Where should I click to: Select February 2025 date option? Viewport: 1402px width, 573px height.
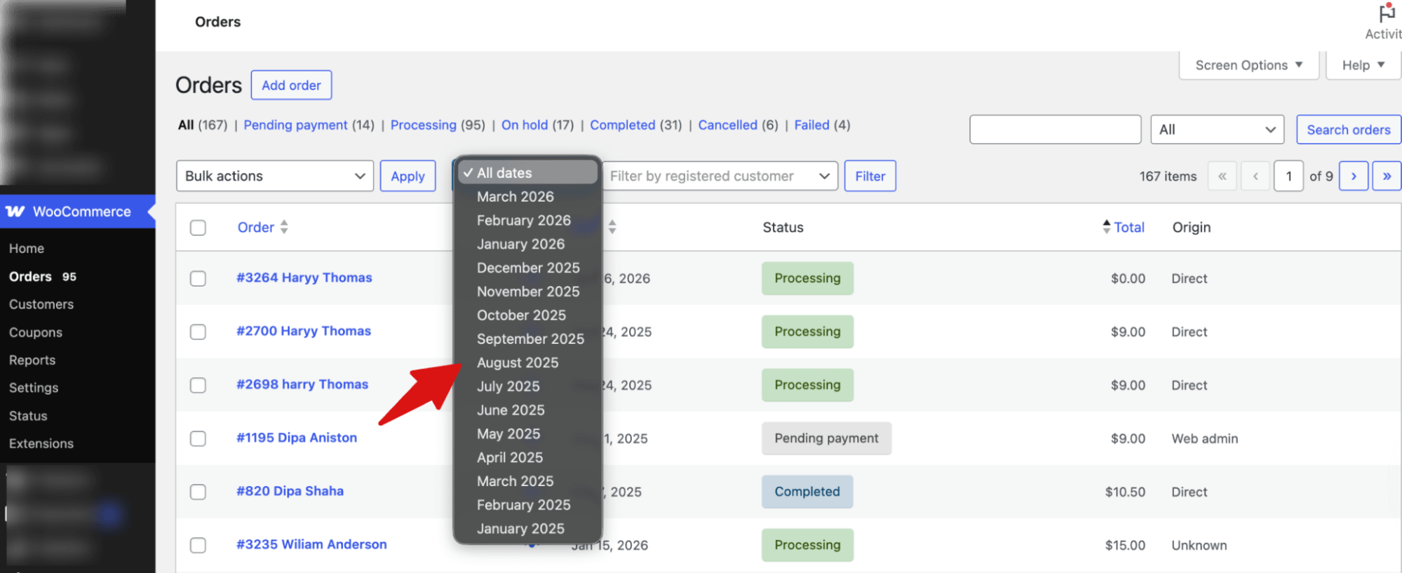tap(523, 505)
